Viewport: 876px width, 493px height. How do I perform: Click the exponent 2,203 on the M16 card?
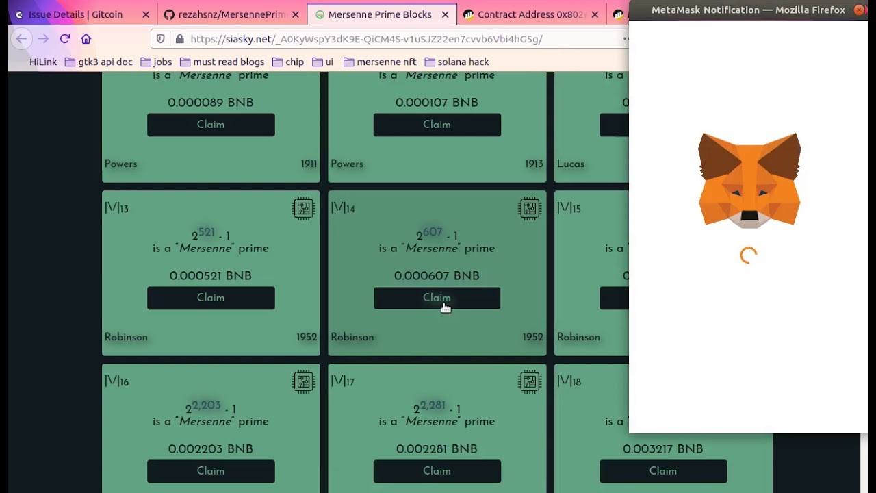(x=206, y=405)
